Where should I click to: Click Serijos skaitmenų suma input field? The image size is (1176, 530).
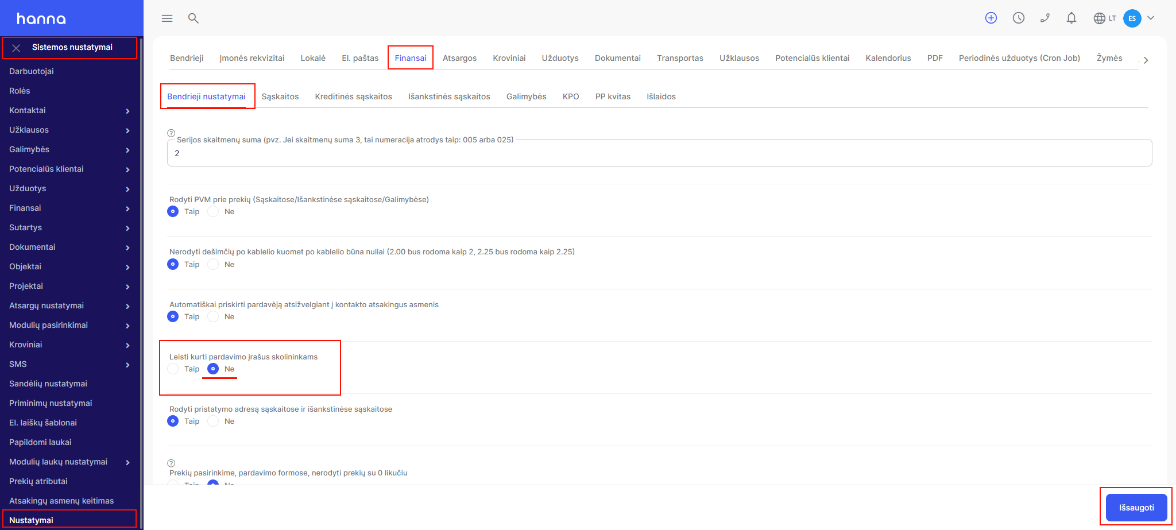pyautogui.click(x=659, y=153)
